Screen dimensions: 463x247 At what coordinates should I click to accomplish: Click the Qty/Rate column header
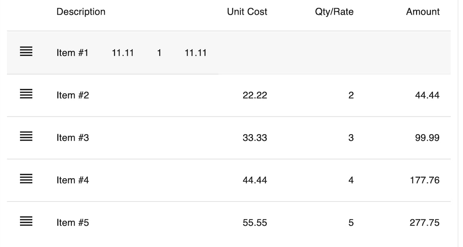point(334,12)
